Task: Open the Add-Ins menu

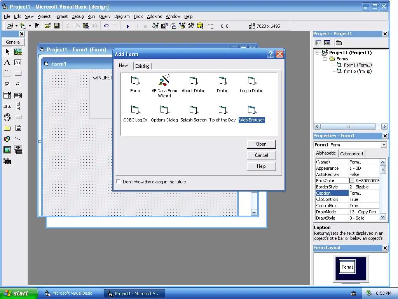Action: 154,16
